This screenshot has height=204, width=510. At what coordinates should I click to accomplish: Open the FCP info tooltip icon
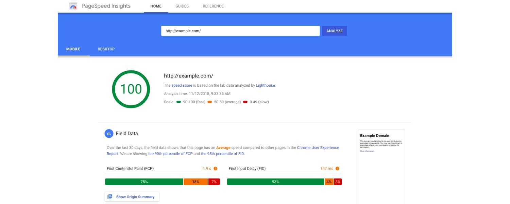pyautogui.click(x=216, y=168)
